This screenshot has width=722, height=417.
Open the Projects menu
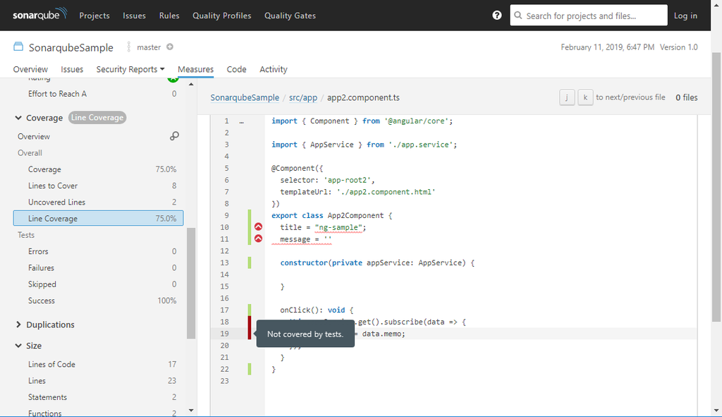click(94, 16)
